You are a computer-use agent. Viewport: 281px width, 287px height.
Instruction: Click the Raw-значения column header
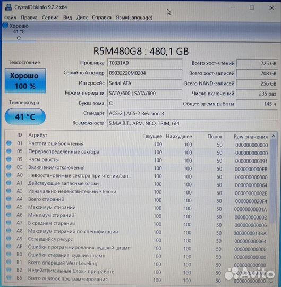coord(251,137)
